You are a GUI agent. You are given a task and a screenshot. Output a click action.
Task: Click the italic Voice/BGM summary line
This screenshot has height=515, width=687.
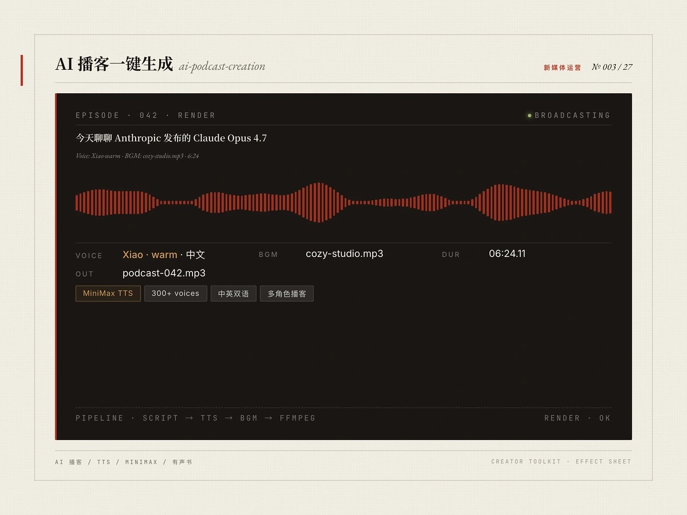coord(137,156)
